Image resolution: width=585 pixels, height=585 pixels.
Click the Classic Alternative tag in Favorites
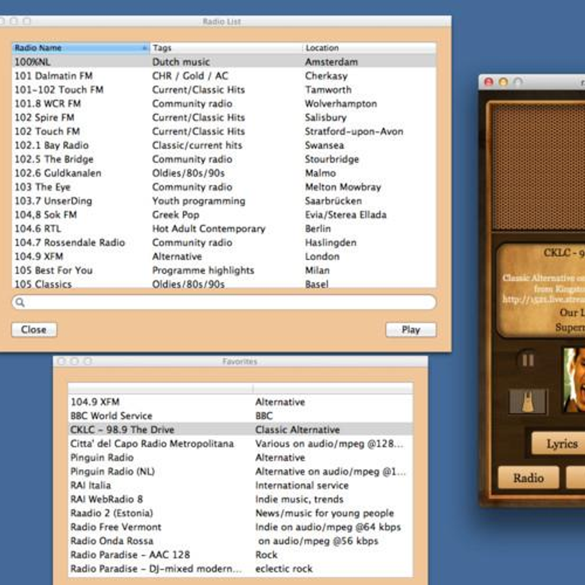(x=297, y=429)
